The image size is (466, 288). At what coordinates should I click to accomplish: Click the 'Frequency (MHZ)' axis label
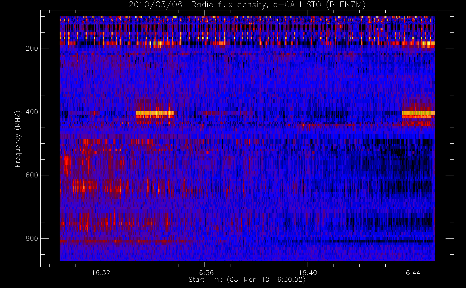point(18,139)
